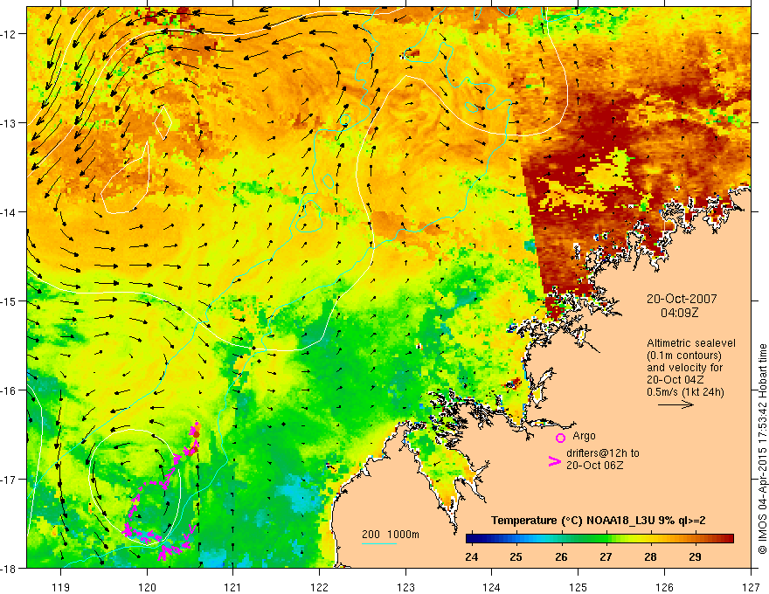Click the latitude axis label -12
The image size is (769, 594).
coord(10,34)
